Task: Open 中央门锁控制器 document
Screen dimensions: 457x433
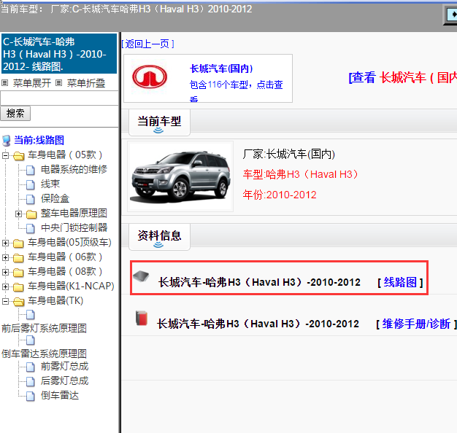Action: point(74,227)
